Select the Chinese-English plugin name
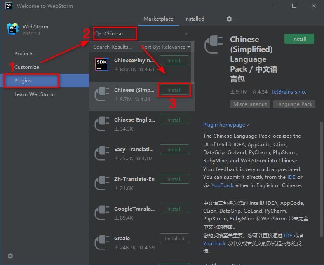This screenshot has width=324, height=265. pos(134,120)
